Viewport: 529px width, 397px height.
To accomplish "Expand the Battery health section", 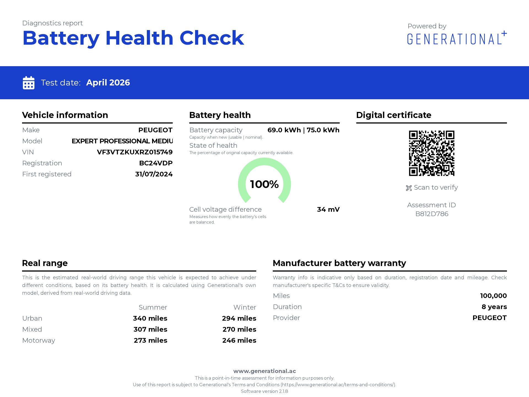I will coord(220,115).
